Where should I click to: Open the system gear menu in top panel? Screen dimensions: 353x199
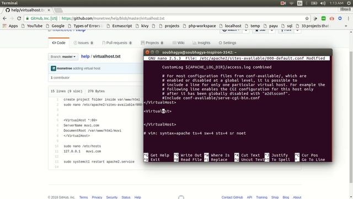349,3
